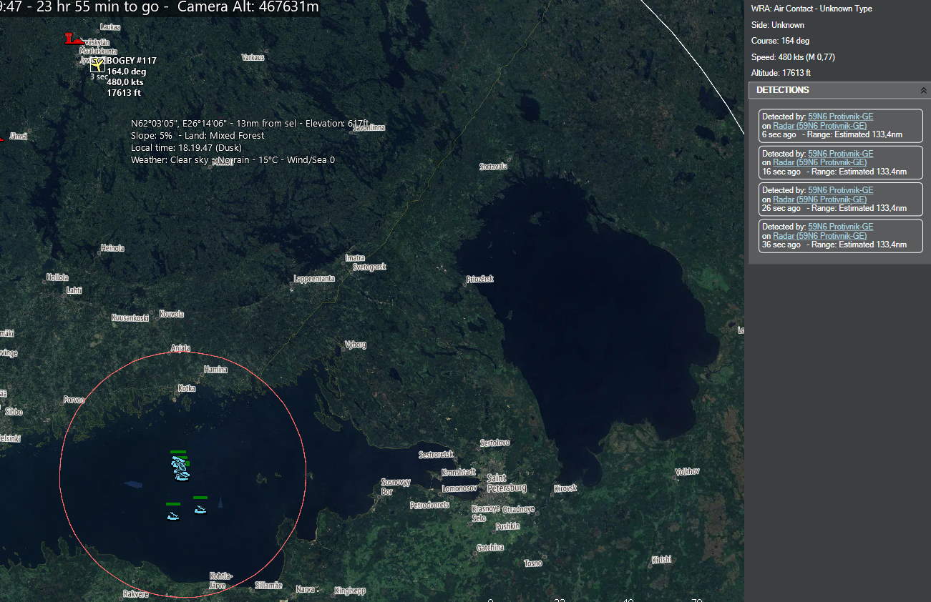Viewport: 931px width, 602px height.
Task: Click the faint submarine-shaped contact in the gulf
Action: pos(134,484)
